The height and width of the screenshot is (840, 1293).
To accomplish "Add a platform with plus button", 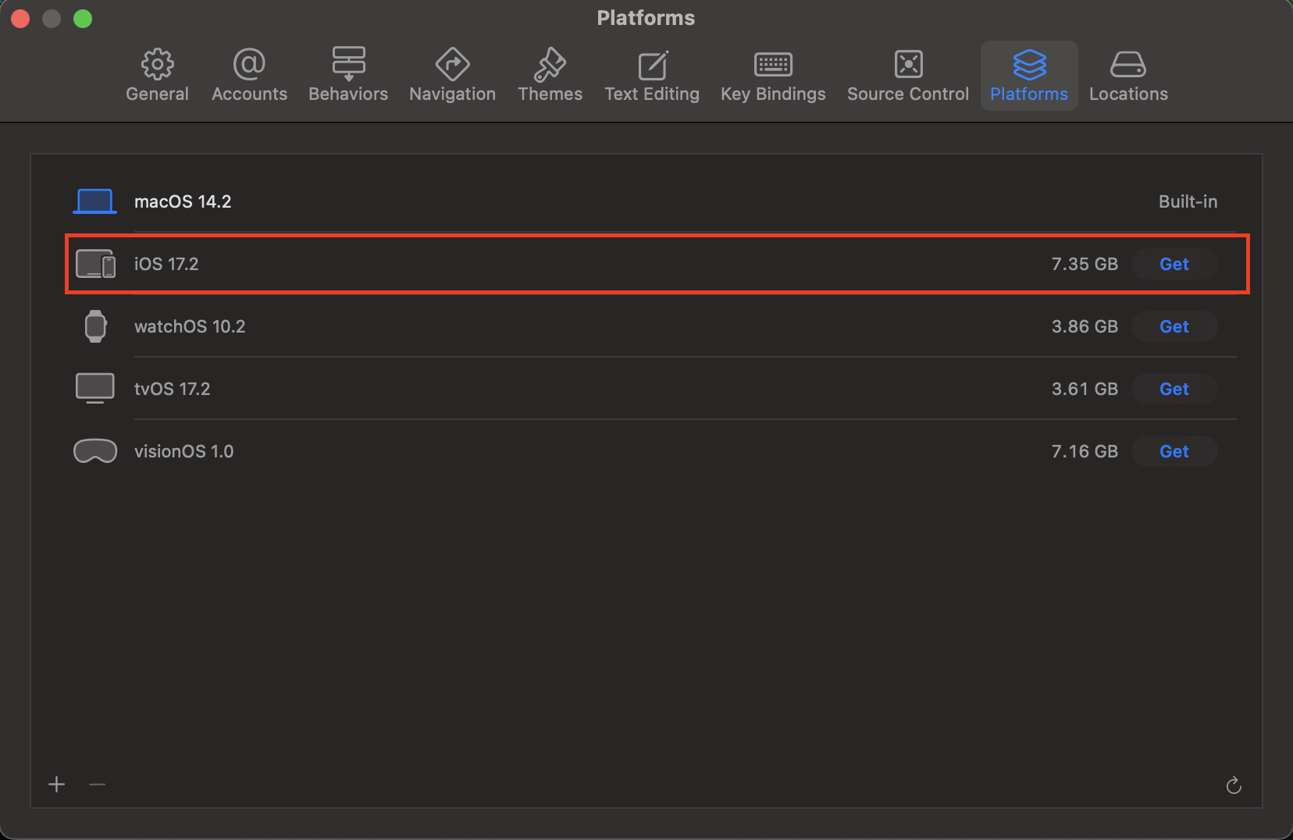I will [x=57, y=785].
